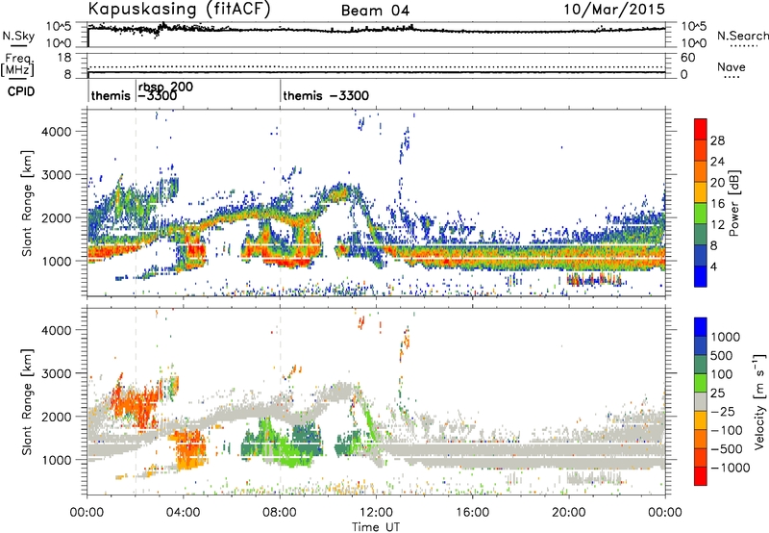Click the first themis CPID entry near 00:00

point(111,95)
